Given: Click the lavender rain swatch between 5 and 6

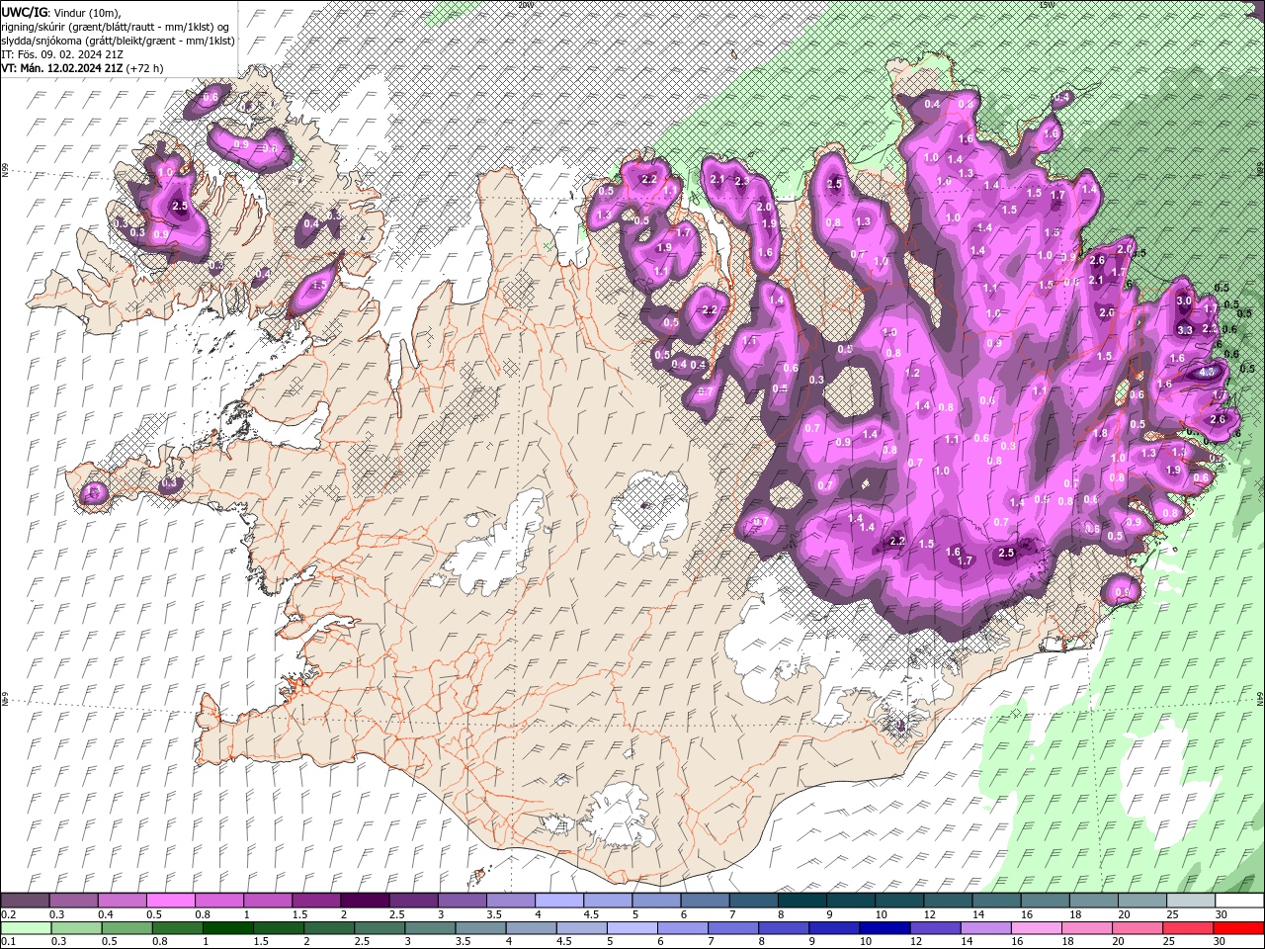Looking at the screenshot, I should 632,928.
